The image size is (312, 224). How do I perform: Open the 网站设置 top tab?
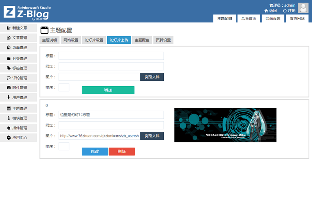[x=273, y=18]
